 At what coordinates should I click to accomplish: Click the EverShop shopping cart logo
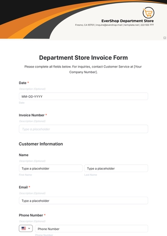point(148,12)
